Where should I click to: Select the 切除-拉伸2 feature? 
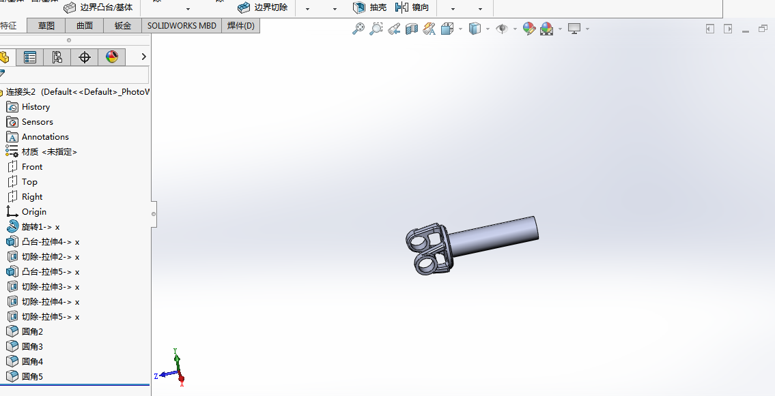pos(43,257)
